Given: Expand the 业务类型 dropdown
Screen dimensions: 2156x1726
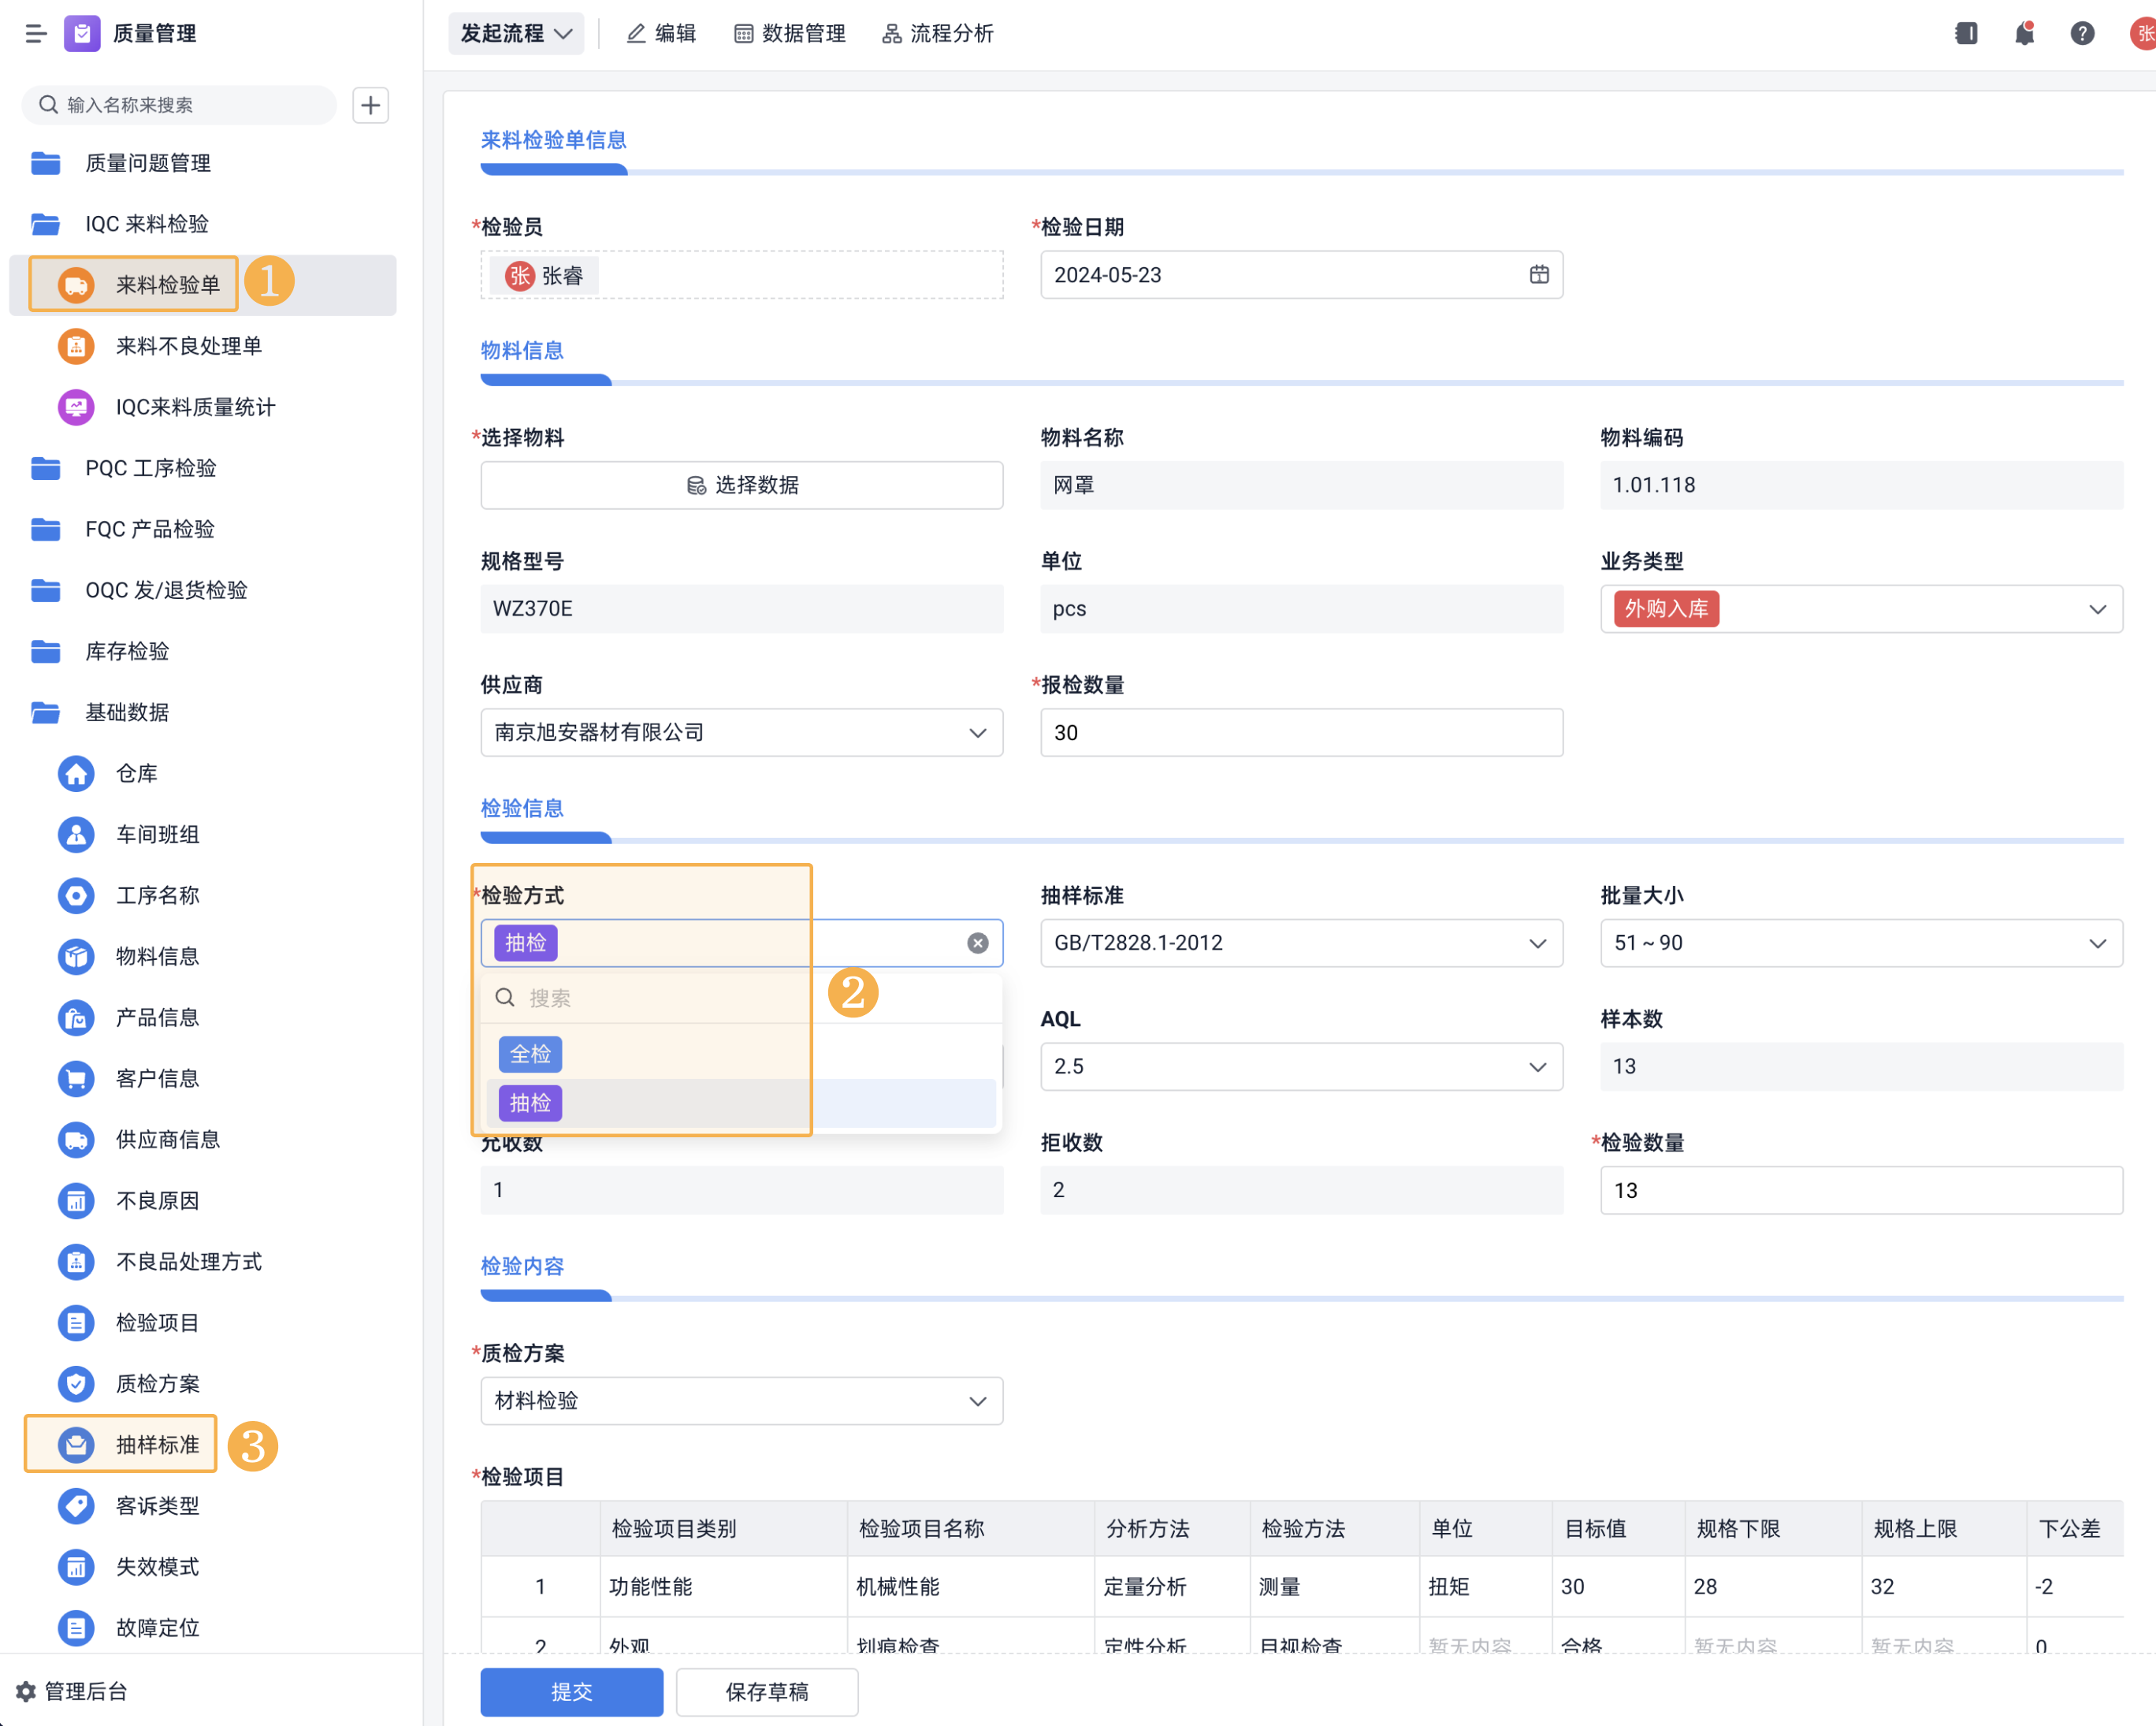Looking at the screenshot, I should (2096, 609).
